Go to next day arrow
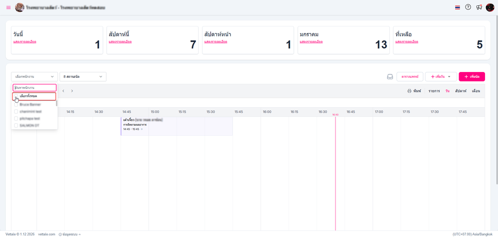The image size is (498, 238). coord(72,91)
